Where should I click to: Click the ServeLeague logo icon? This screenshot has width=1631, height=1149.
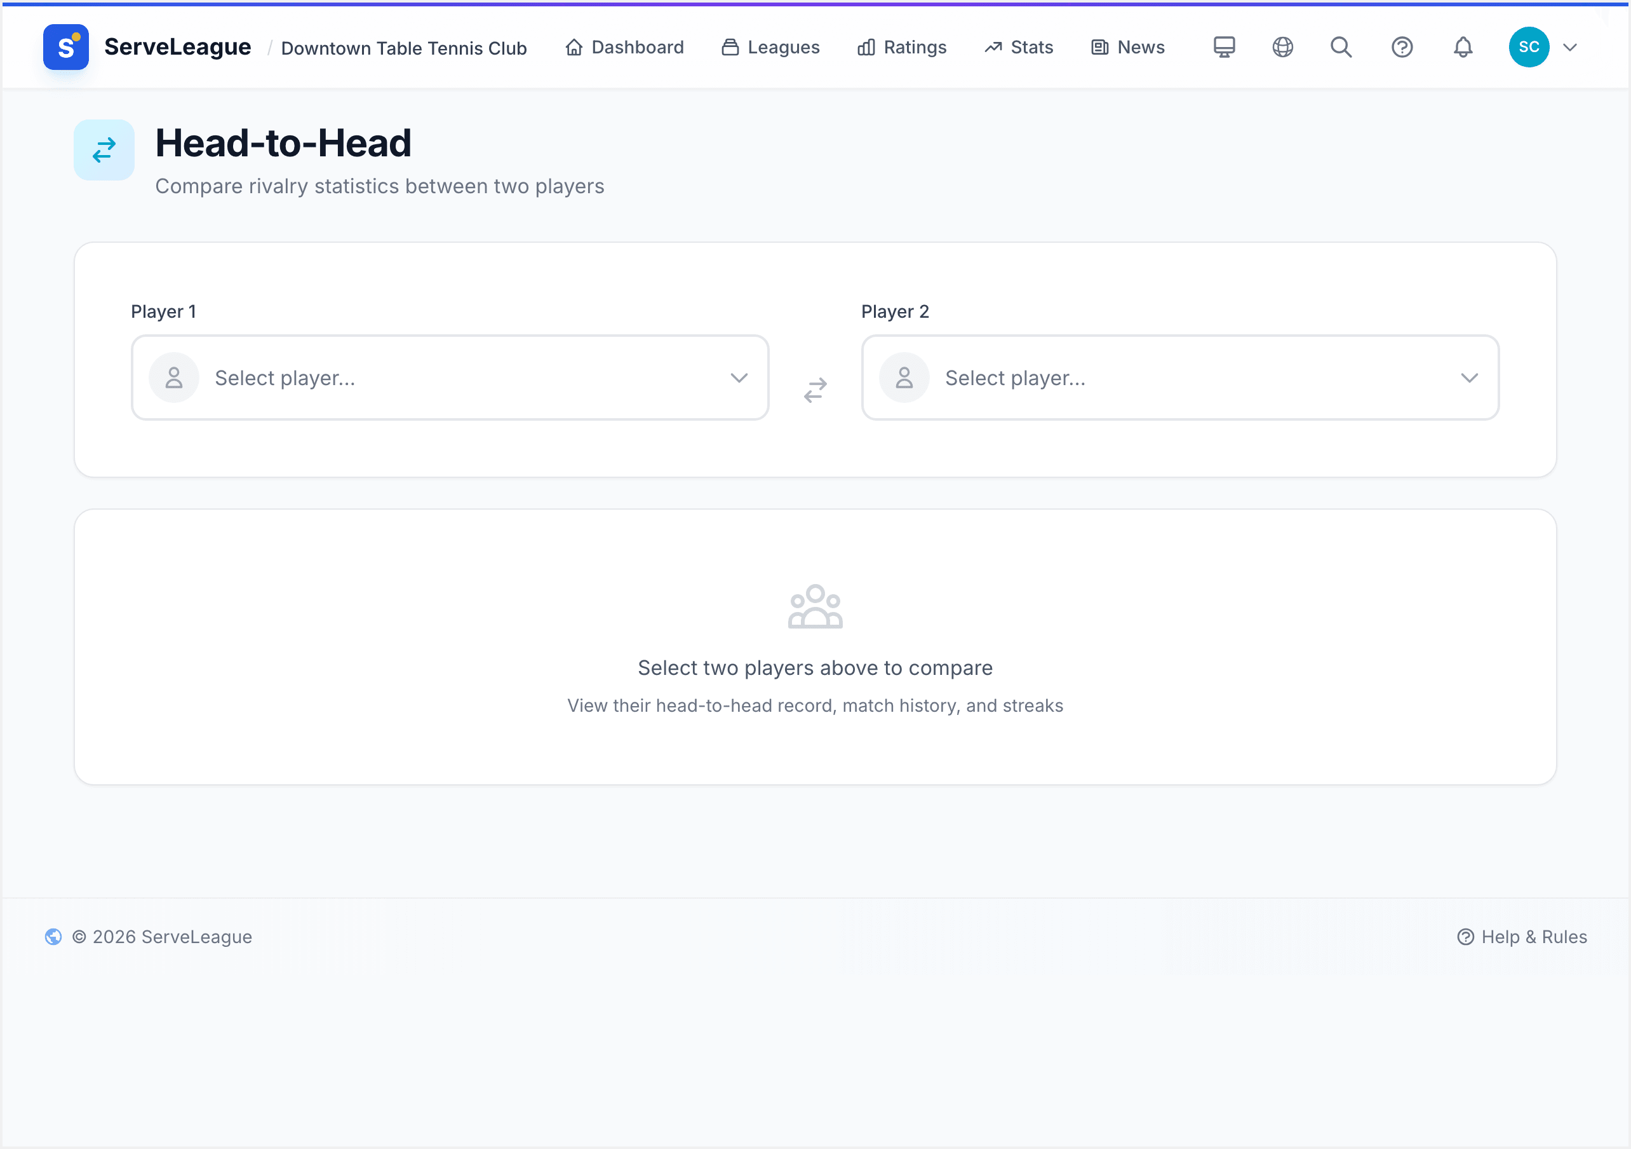tap(65, 47)
